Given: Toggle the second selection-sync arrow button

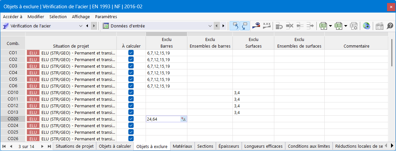Looking at the screenshot, I should [x=245, y=26].
